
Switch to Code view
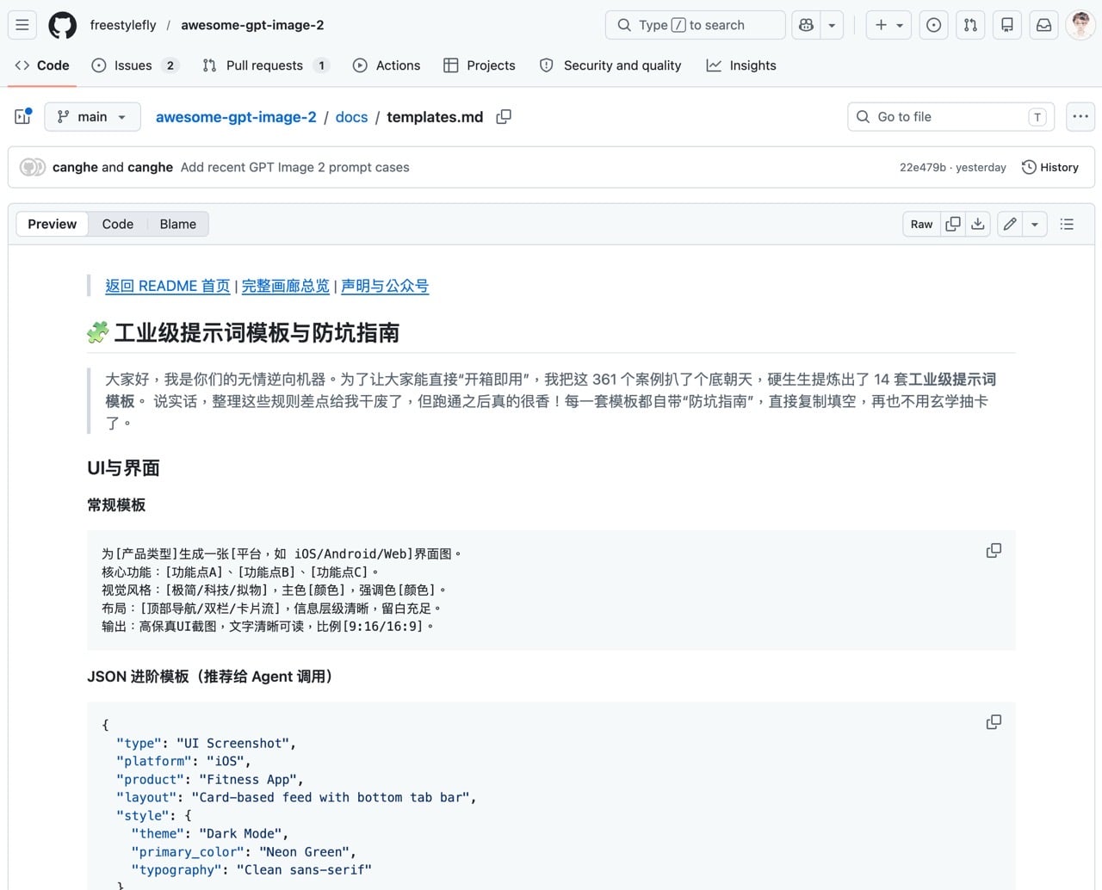pos(117,224)
